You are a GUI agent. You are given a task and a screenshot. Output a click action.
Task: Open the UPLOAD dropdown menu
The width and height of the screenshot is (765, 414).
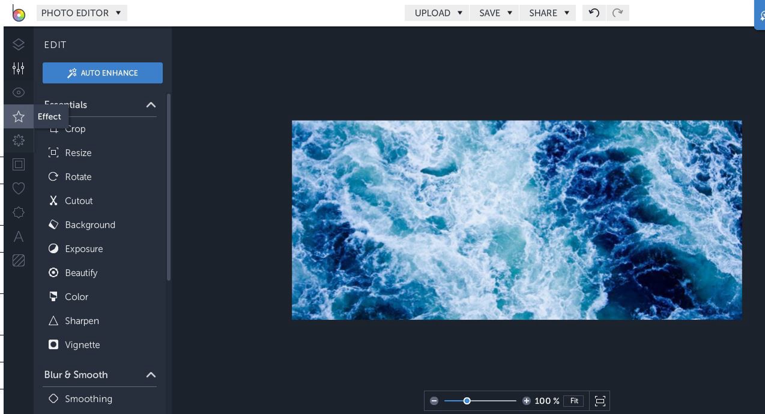pyautogui.click(x=438, y=13)
